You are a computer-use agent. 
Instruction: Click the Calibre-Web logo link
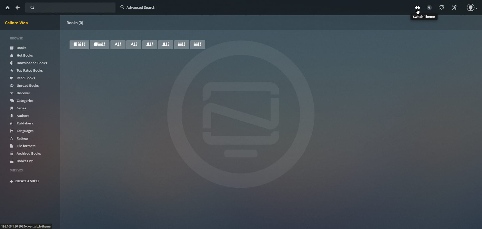point(16,23)
